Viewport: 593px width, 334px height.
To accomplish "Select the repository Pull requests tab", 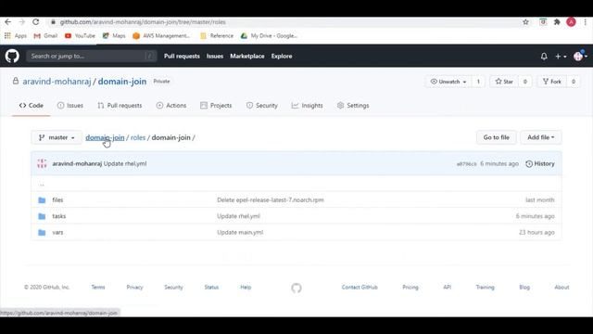I will coord(120,105).
